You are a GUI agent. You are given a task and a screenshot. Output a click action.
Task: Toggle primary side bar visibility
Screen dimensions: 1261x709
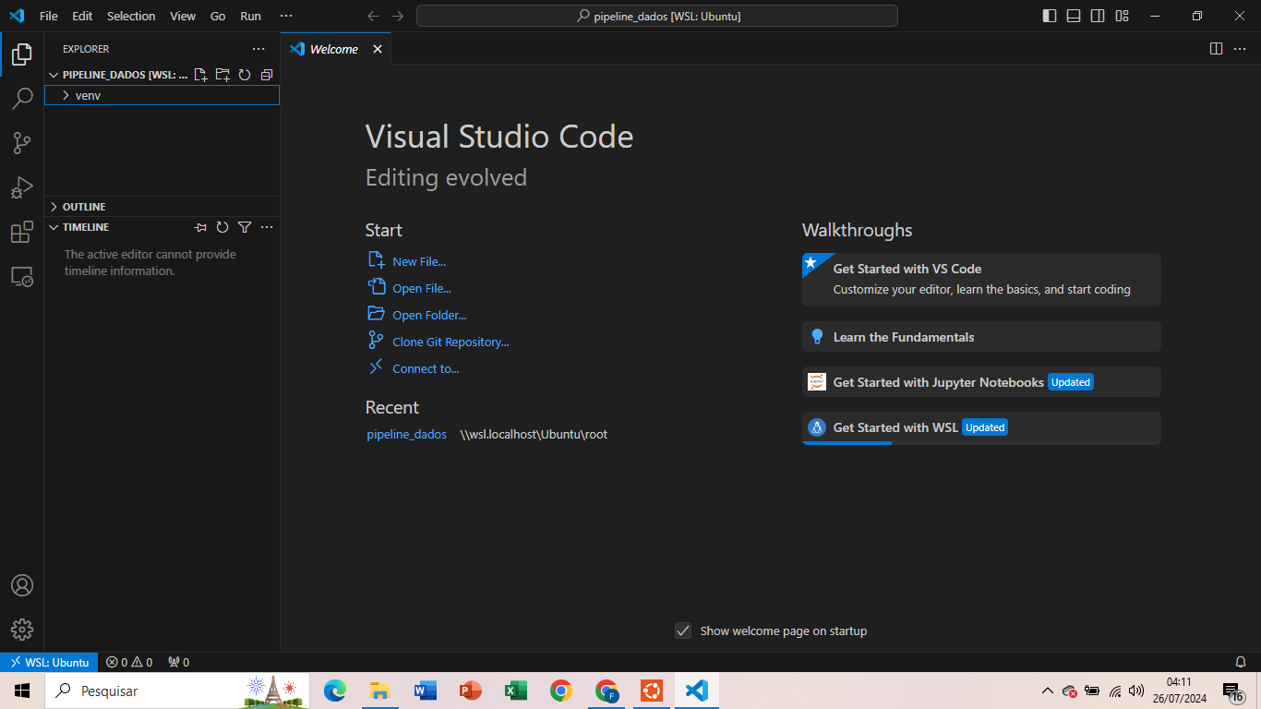(x=1050, y=16)
